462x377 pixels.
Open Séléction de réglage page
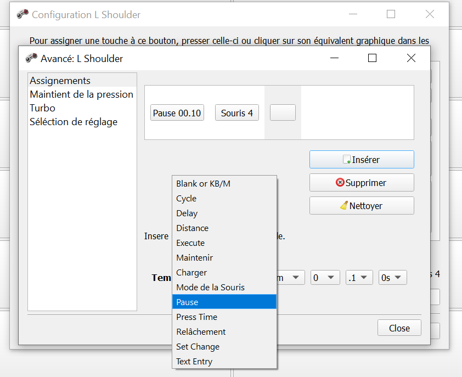(x=74, y=122)
